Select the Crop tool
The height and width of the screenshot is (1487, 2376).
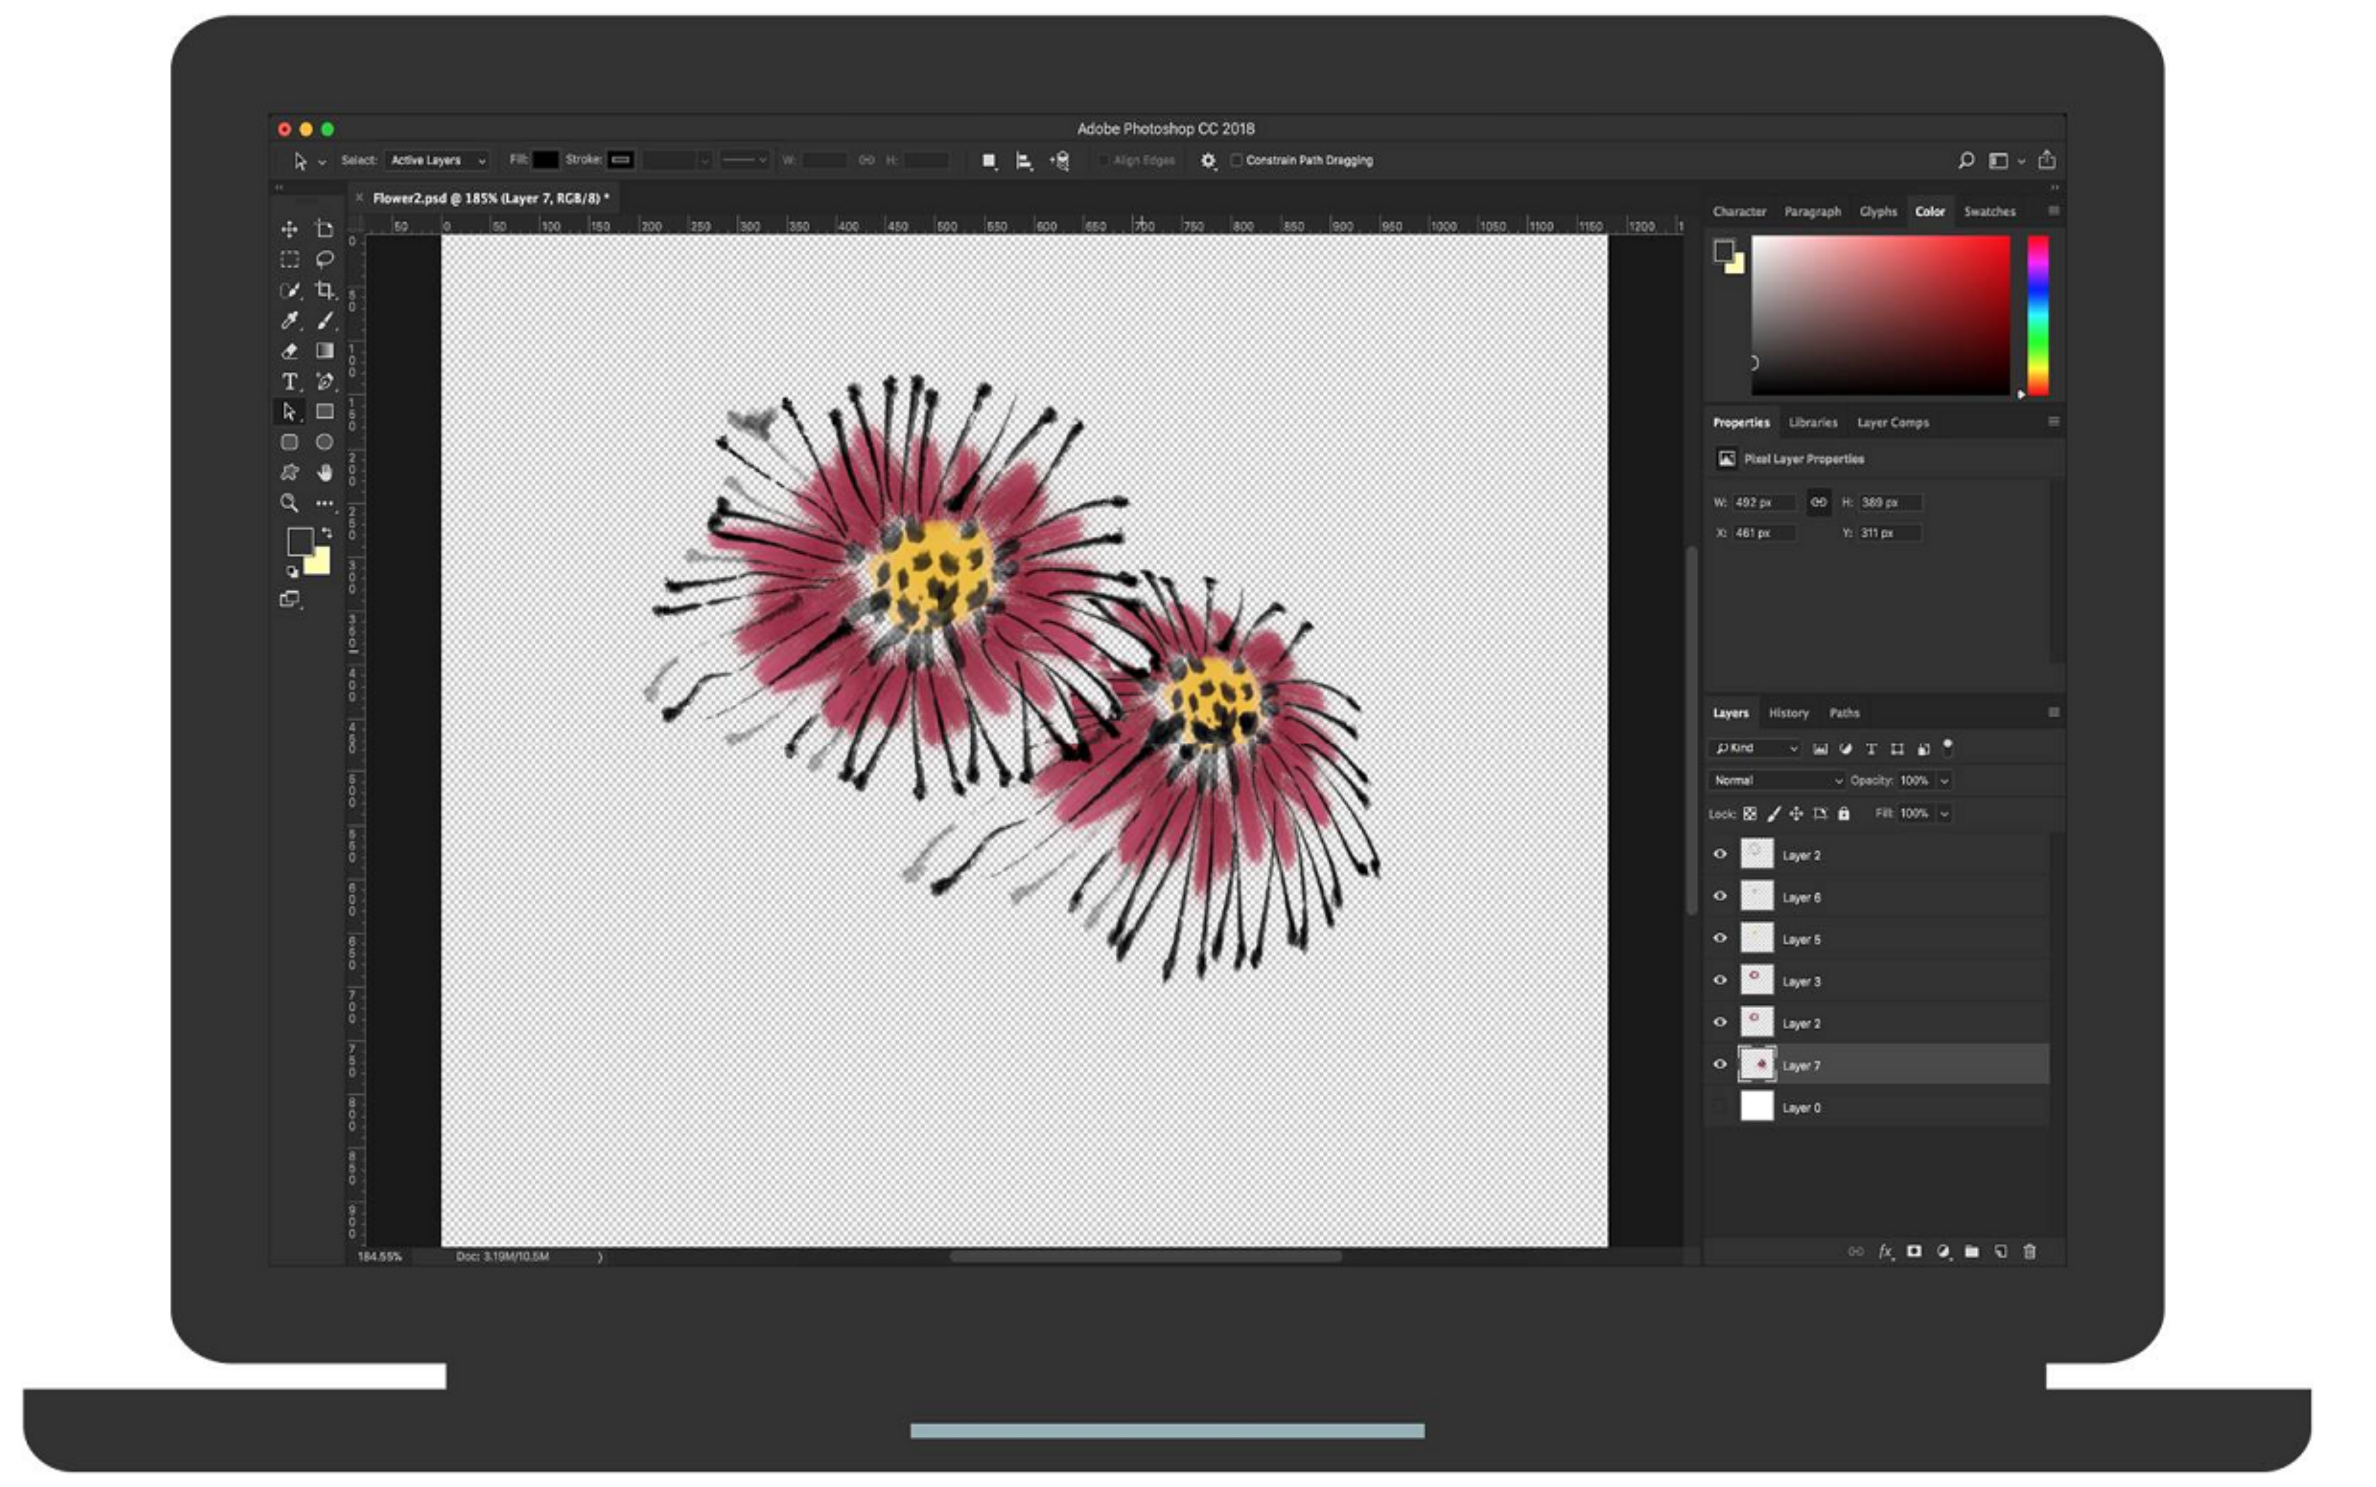coord(323,290)
